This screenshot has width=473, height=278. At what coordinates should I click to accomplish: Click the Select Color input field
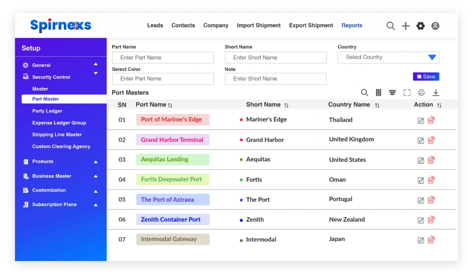[163, 79]
